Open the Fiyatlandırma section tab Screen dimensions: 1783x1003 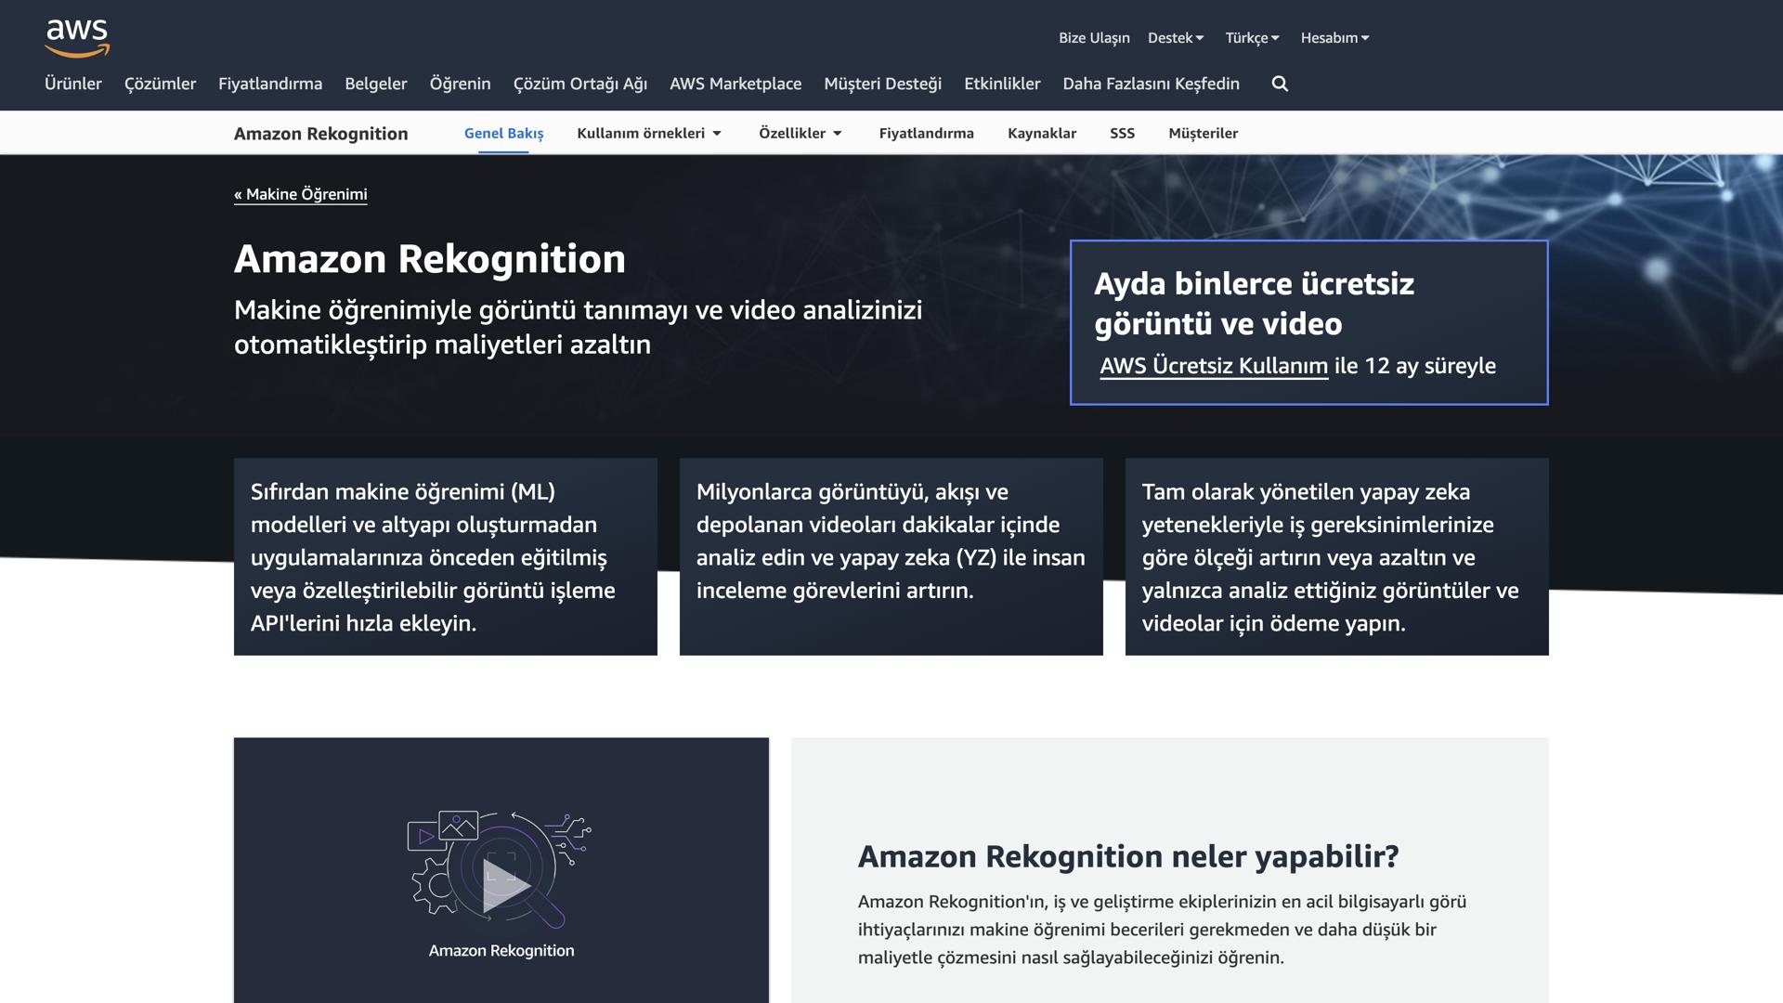927,133
